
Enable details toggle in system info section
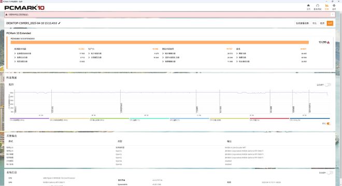coord(330,173)
